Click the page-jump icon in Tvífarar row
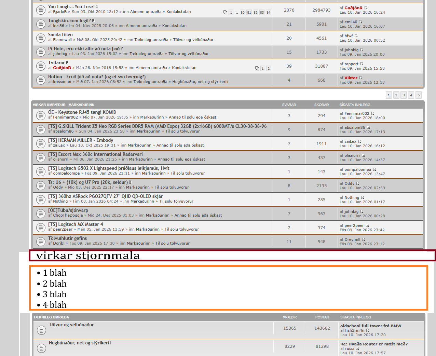The width and height of the screenshot is (436, 356). [x=257, y=68]
